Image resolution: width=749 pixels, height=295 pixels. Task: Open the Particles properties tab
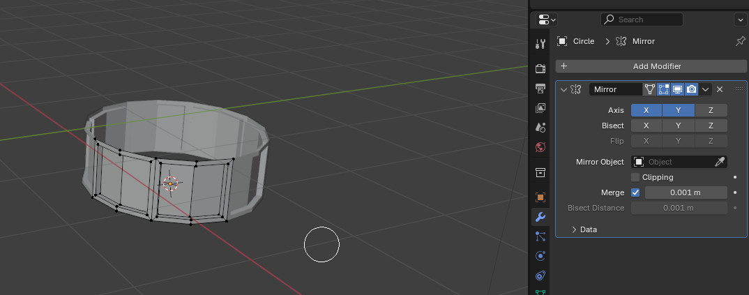540,236
